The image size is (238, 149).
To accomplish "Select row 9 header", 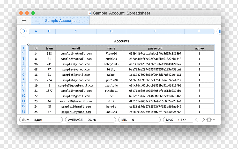I will pyautogui.click(x=23, y=90).
